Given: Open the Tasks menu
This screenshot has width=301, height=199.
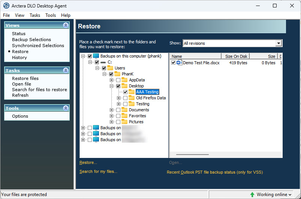Looking at the screenshot, I should click(x=35, y=15).
